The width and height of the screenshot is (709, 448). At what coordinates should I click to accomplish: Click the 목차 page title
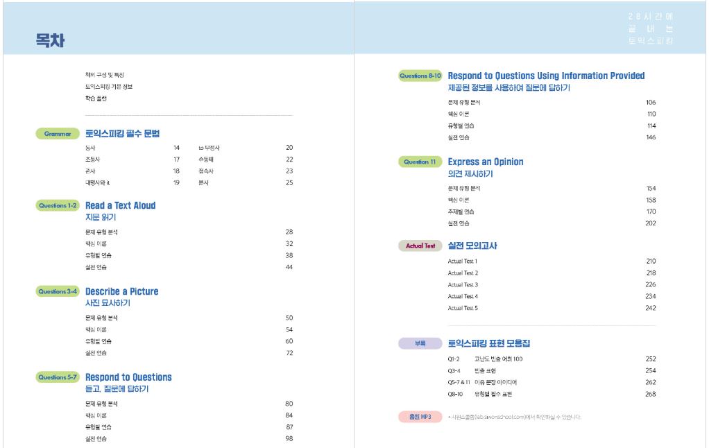[x=50, y=41]
